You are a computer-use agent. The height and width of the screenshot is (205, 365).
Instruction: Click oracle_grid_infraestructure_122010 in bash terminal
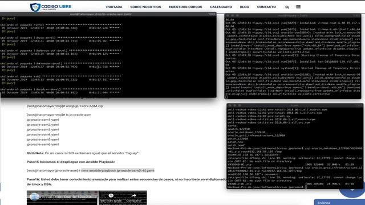[256, 136]
